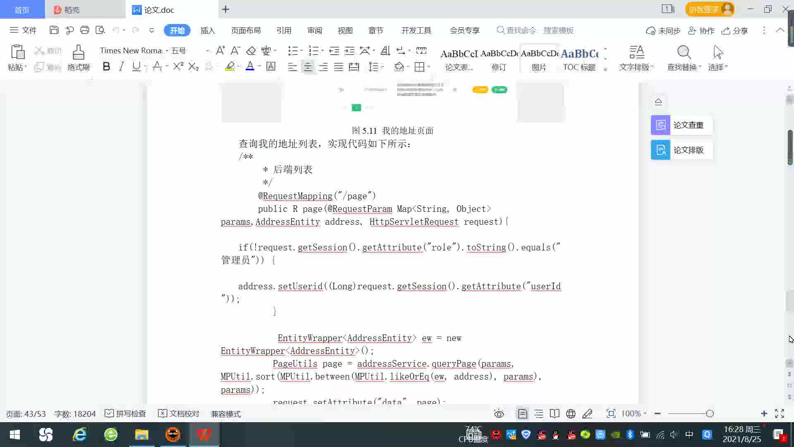Click the Format Painter (格式刷) icon

[x=78, y=53]
